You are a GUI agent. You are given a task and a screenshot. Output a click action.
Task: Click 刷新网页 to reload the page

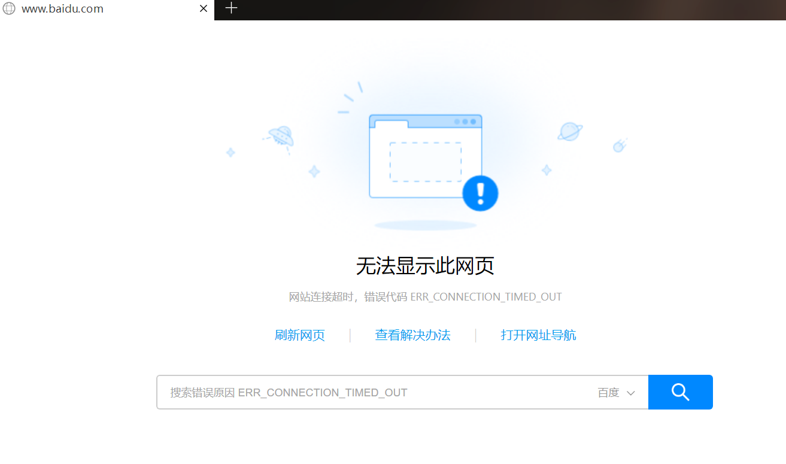point(299,335)
